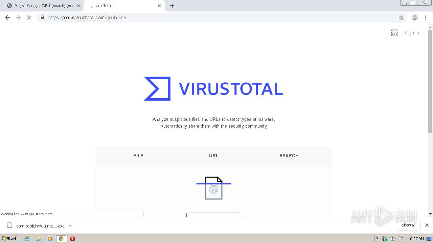Sign in to VirusTotal
This screenshot has height=243, width=433.
(x=412, y=33)
